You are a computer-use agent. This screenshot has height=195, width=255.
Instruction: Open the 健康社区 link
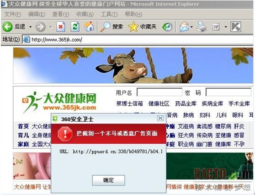point(159,103)
